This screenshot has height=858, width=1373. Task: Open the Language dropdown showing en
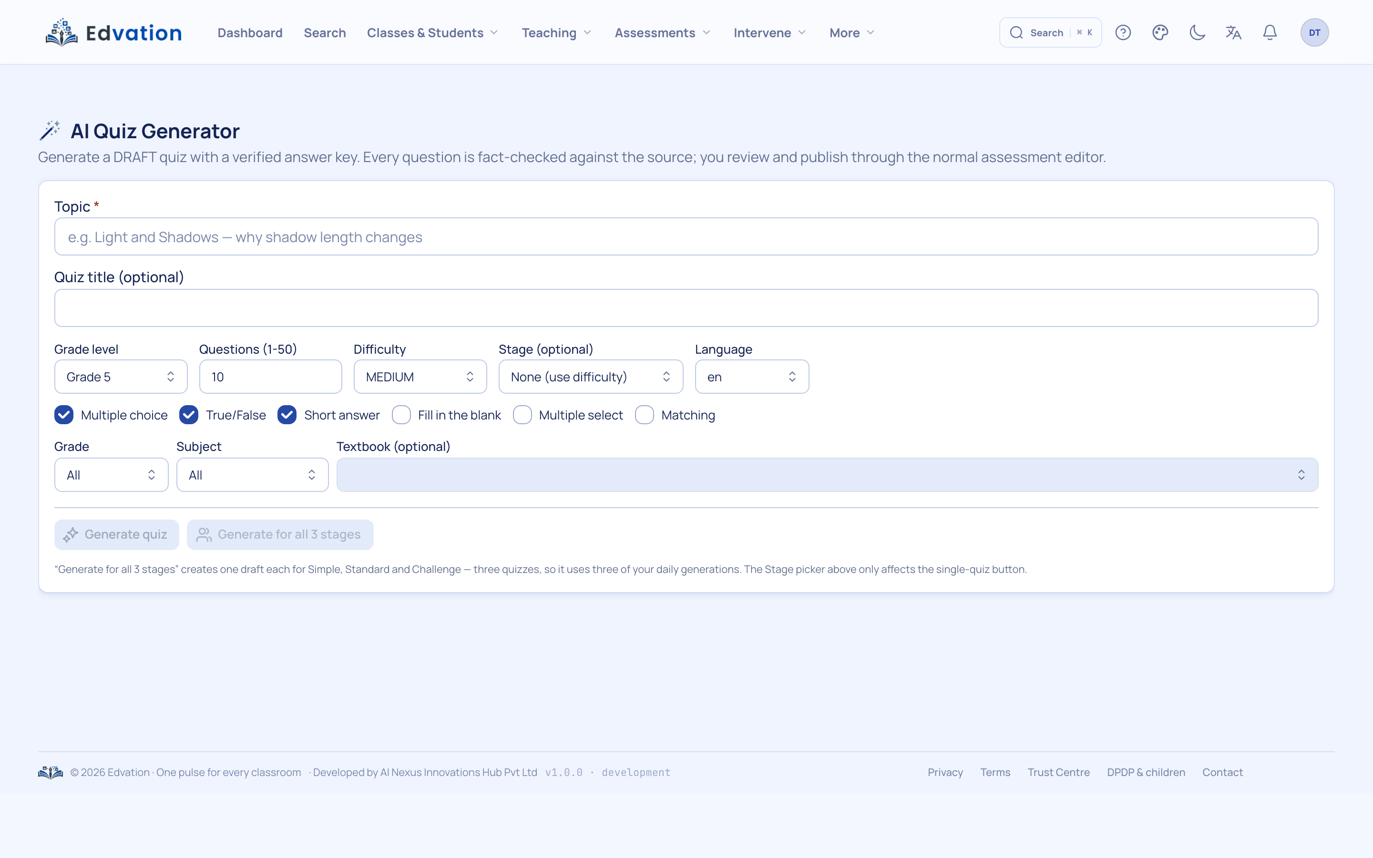coord(752,376)
